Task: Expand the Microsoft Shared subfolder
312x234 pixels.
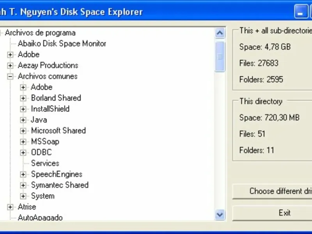Action: click(23, 131)
